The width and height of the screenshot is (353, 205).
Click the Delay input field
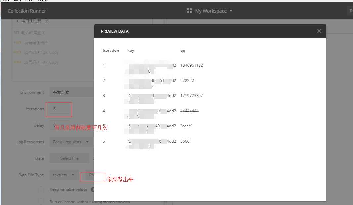[60, 125]
